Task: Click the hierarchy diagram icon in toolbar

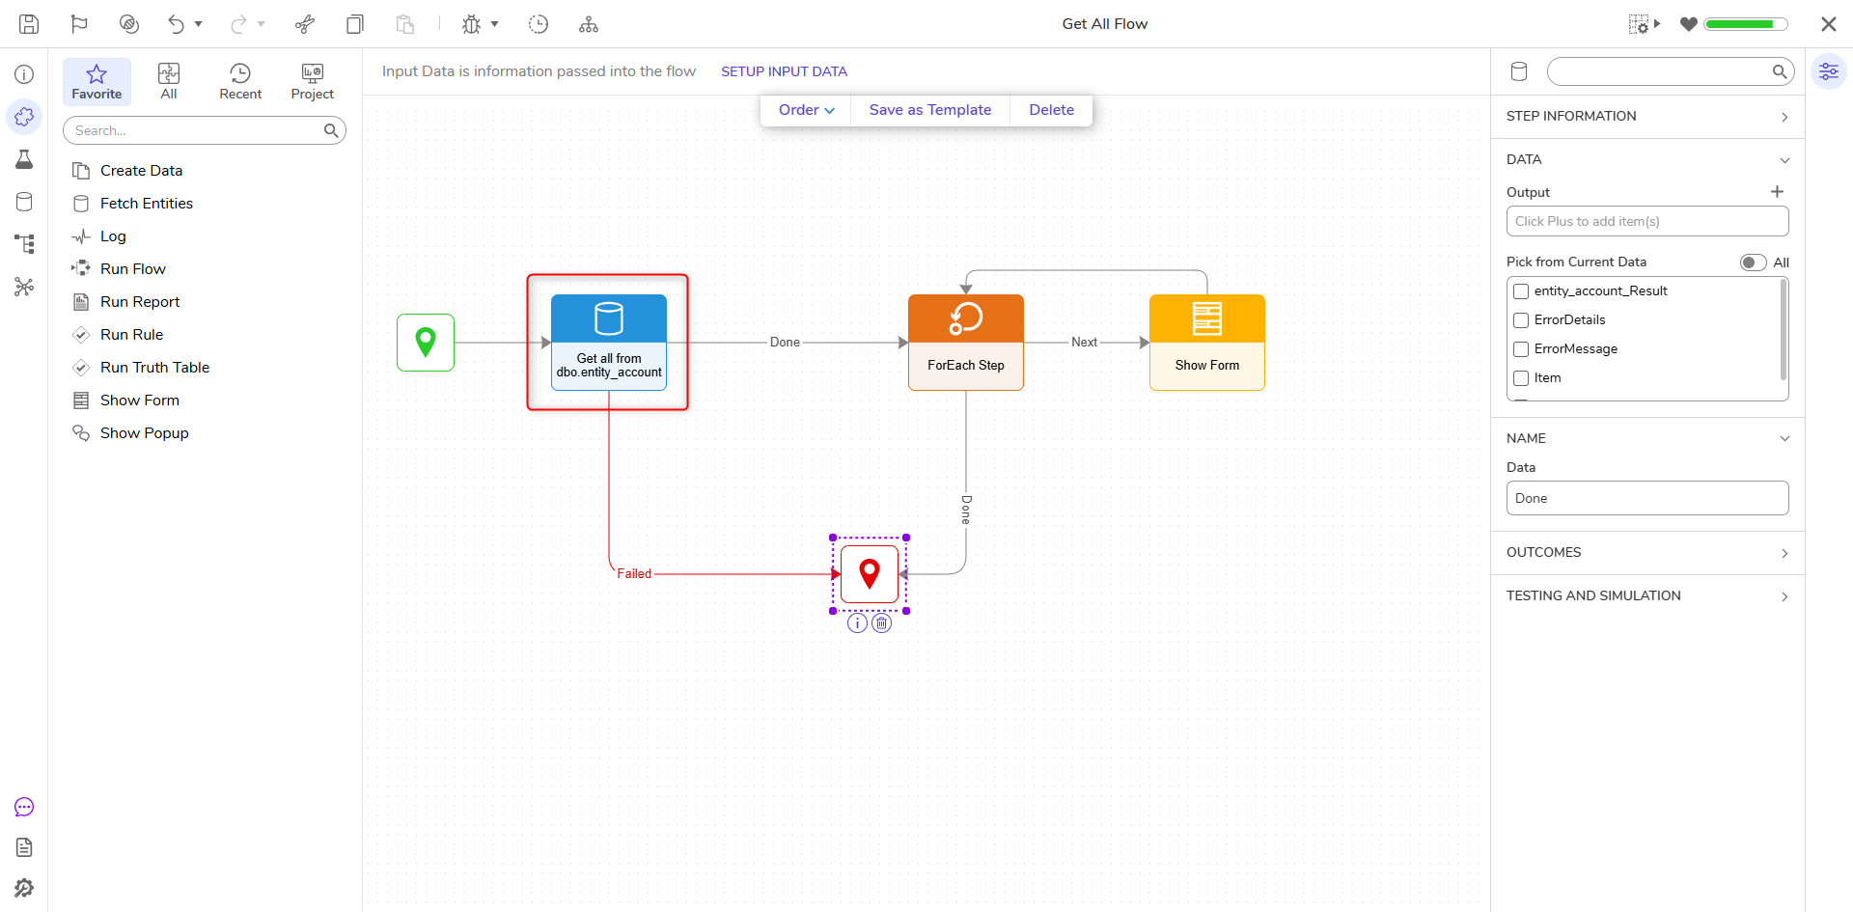Action: click(x=589, y=24)
